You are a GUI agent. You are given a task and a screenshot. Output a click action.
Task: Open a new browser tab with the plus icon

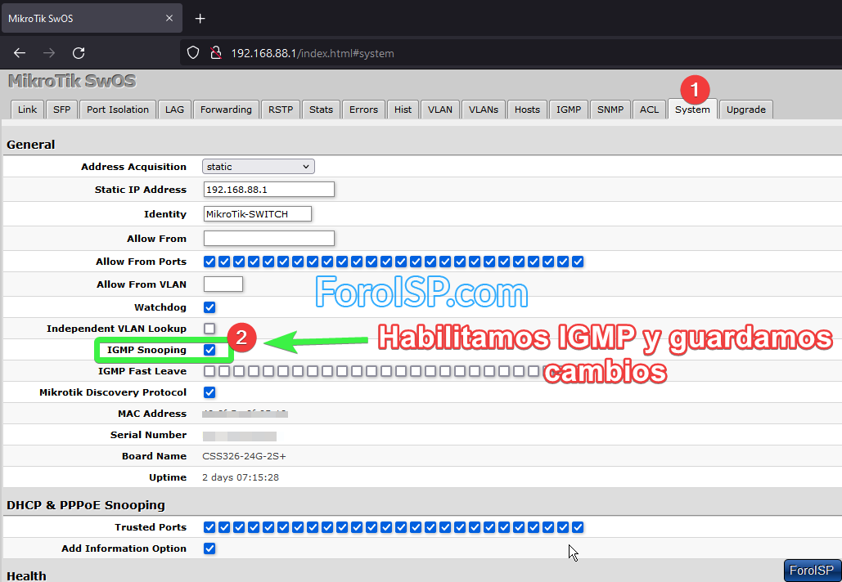(200, 18)
